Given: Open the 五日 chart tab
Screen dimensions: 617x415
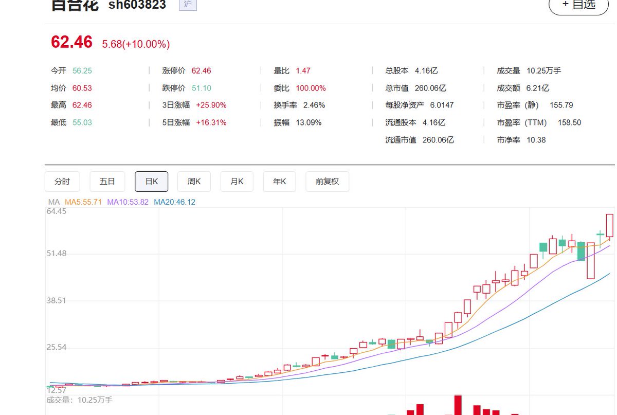Looking at the screenshot, I should coord(107,182).
